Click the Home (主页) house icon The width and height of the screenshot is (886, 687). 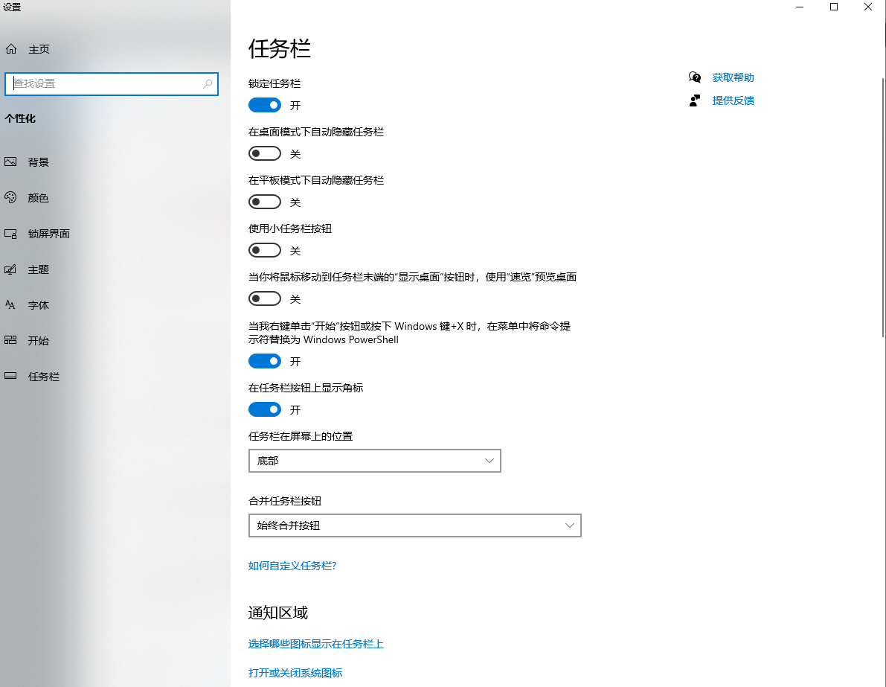(11, 49)
